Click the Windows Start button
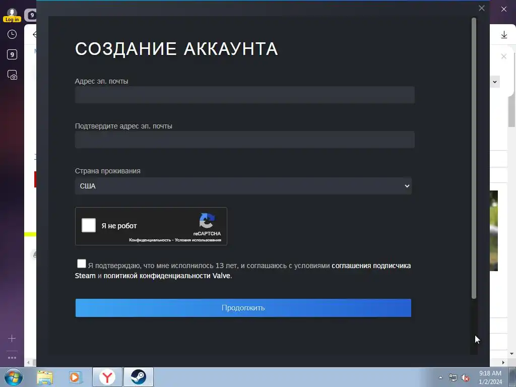The height and width of the screenshot is (387, 516). click(14, 377)
